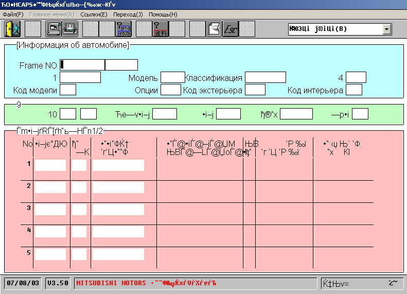Expand the combo box in the toolbar
Image resolution: width=407 pixels, height=294 pixels.
point(387,29)
